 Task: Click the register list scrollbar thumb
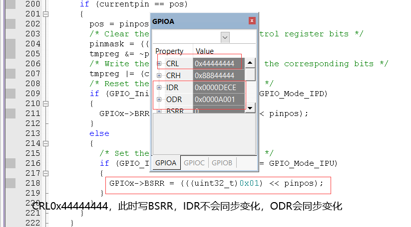pos(250,75)
